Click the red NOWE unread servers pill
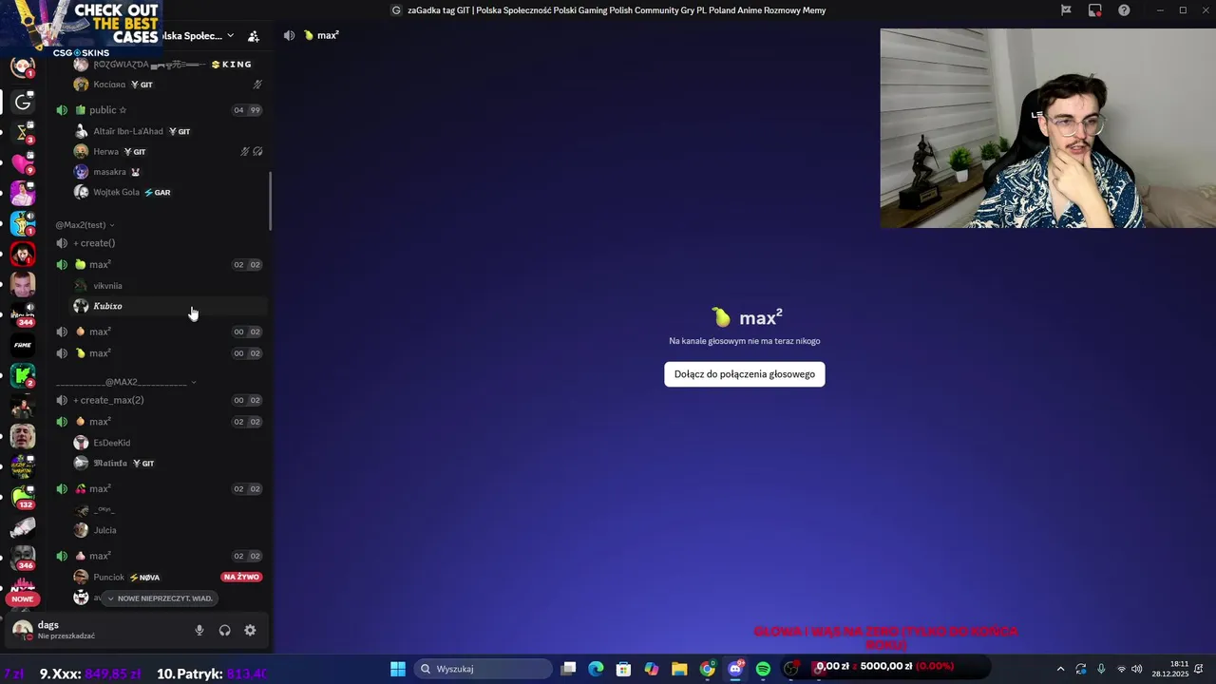The width and height of the screenshot is (1216, 684). click(23, 599)
